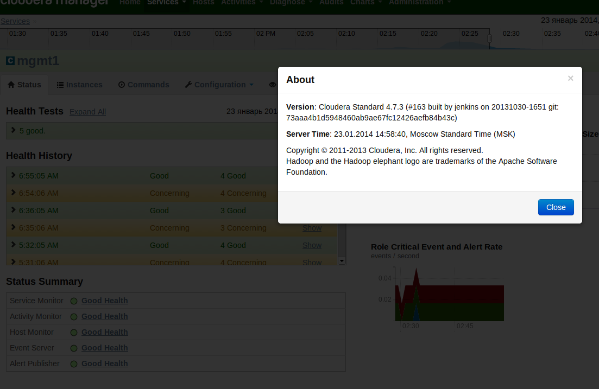This screenshot has height=389, width=599.
Task: Click the eye icon next to Configuration
Action: [273, 85]
